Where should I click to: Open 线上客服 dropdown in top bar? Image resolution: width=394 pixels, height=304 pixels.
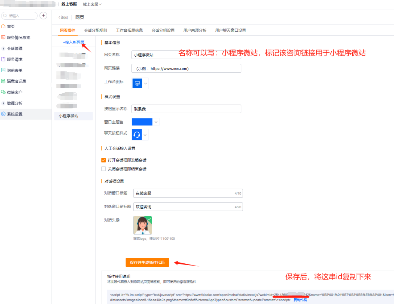coord(92,4)
